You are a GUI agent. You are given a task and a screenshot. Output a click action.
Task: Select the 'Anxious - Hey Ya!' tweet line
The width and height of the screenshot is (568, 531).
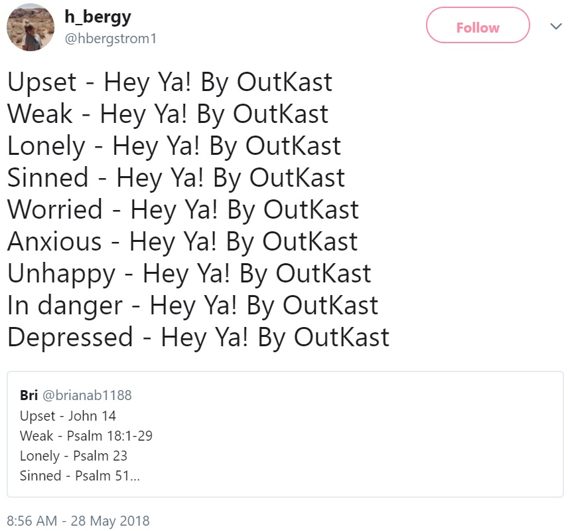pyautogui.click(x=182, y=242)
